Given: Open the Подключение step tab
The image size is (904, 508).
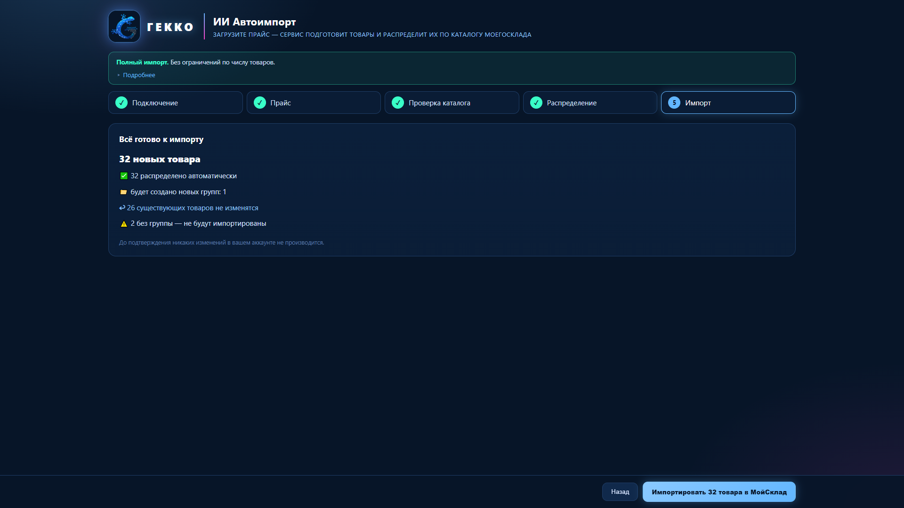Looking at the screenshot, I should [x=176, y=103].
